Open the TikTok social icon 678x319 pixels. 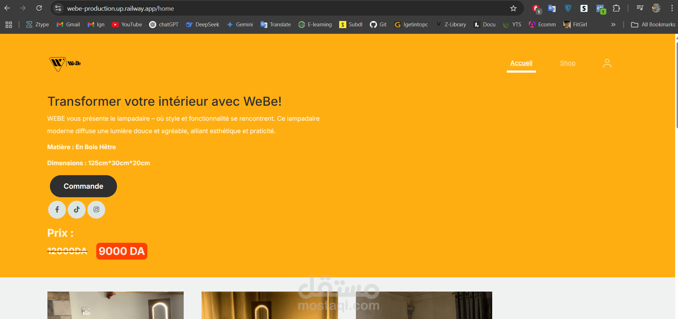77,210
